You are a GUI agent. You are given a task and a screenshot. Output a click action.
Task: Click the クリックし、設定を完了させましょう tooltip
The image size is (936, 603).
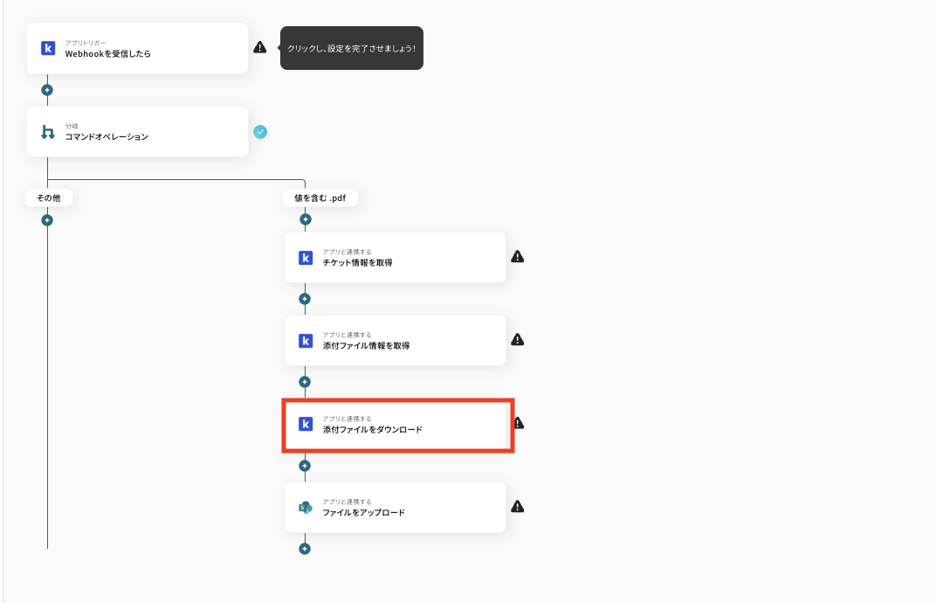(351, 48)
